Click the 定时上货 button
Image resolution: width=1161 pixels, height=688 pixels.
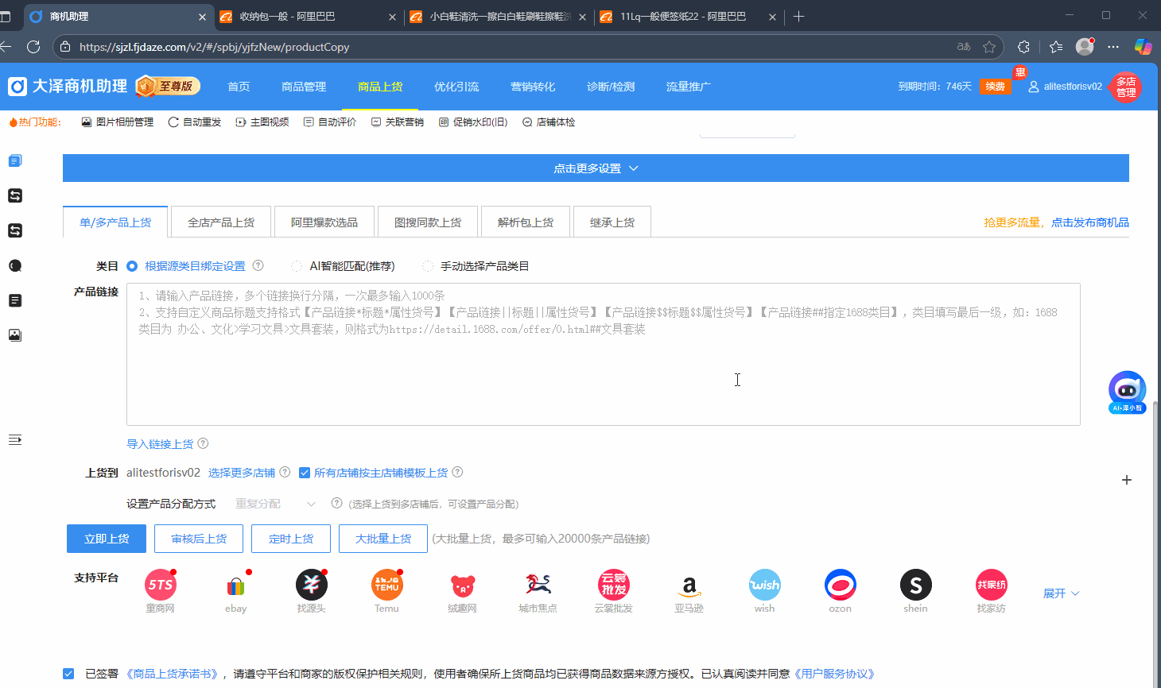[291, 539]
